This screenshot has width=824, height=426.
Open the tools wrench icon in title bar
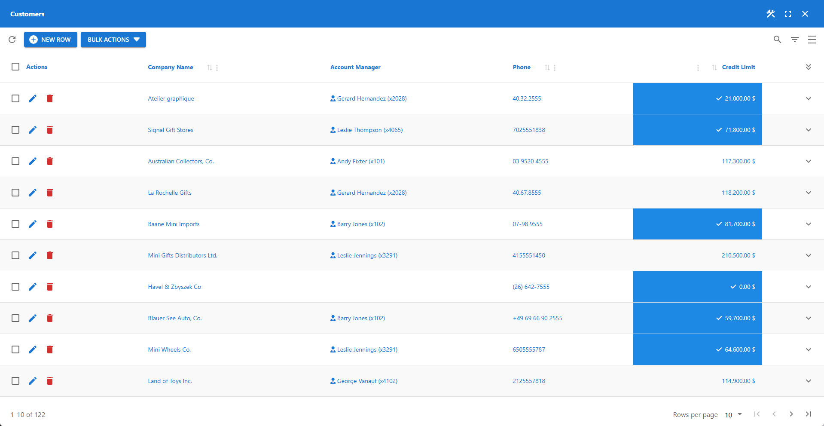770,13
